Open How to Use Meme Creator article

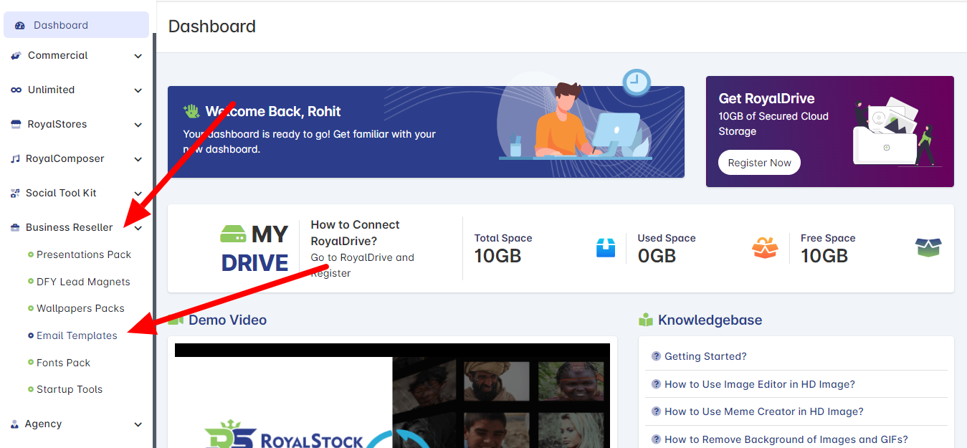764,411
